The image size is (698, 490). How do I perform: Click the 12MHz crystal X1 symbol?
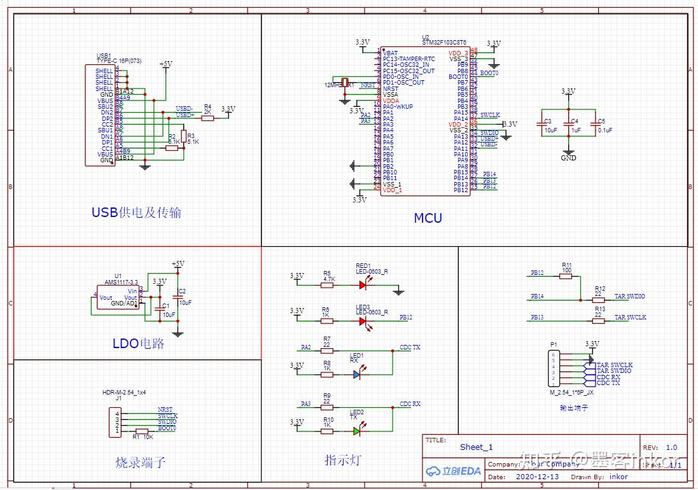point(345,82)
